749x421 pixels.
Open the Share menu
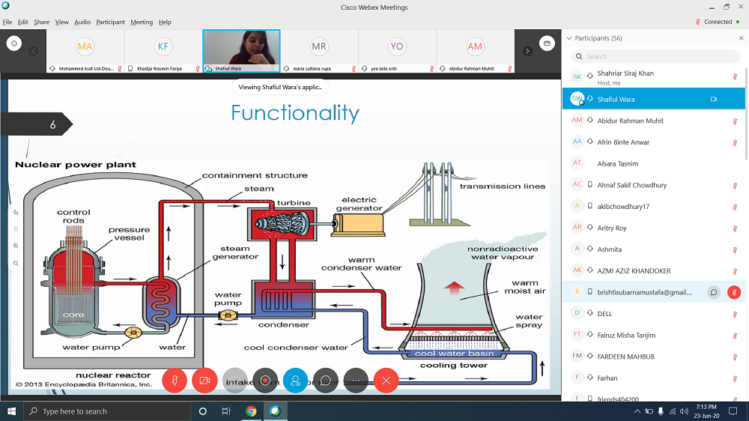41,22
